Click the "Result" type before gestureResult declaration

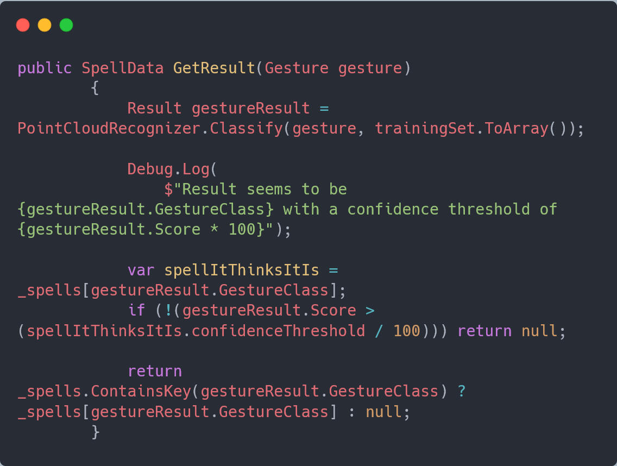[x=154, y=108]
